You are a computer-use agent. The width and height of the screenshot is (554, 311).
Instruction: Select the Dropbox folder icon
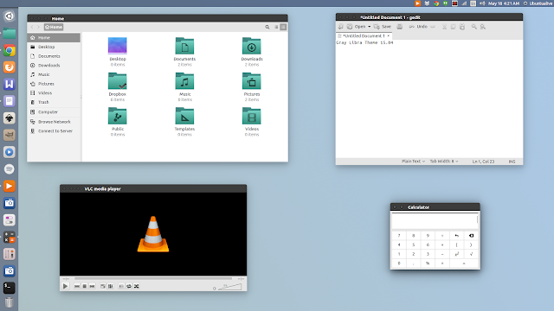coord(118,81)
